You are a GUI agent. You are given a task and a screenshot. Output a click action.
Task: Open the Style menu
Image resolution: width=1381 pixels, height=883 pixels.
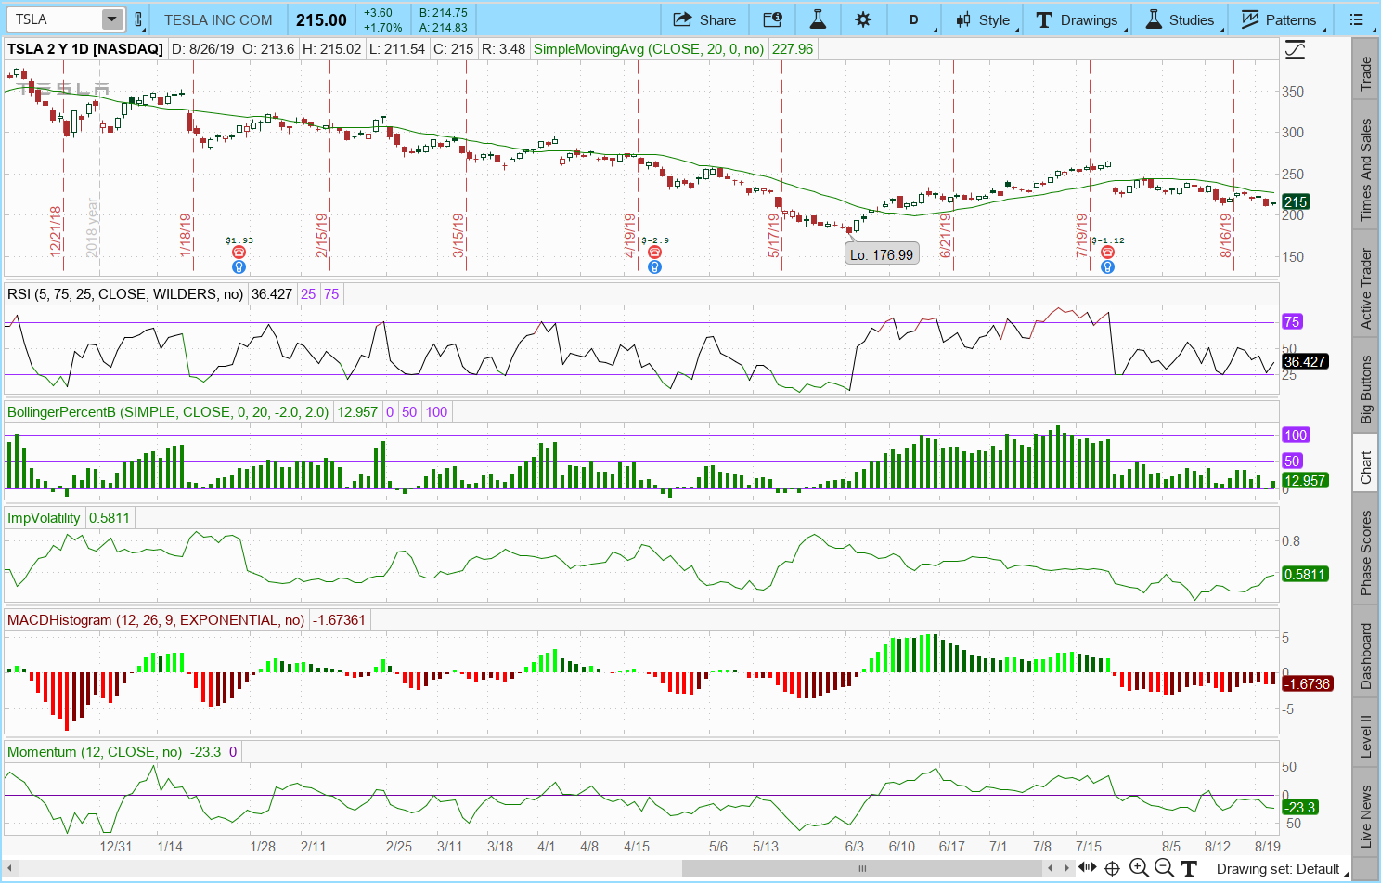[984, 19]
